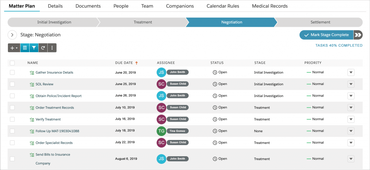This screenshot has width=370, height=170.
Task: Open row actions dropdown for SOL Review
Action: pyautogui.click(x=350, y=84)
